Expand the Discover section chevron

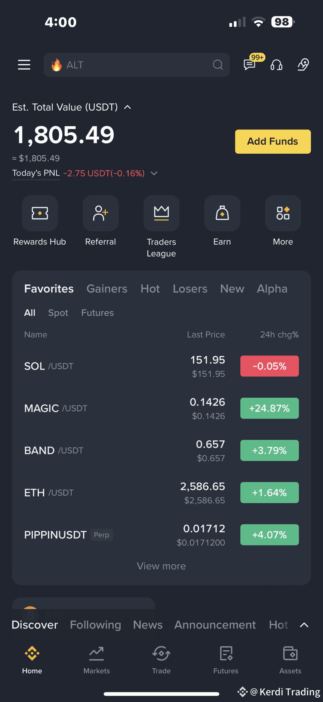click(x=304, y=625)
